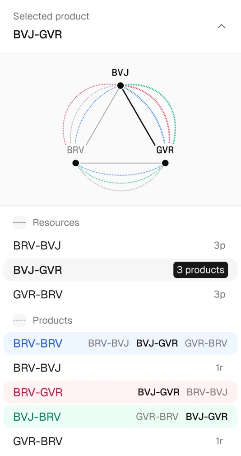Screen dimensions: 241x456
Task: Open the red BRV-GVR product row
Action: 120,392
